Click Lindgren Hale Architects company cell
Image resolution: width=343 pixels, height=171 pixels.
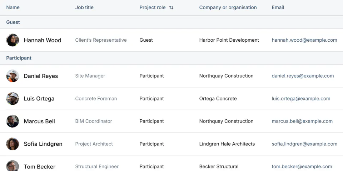pos(227,144)
